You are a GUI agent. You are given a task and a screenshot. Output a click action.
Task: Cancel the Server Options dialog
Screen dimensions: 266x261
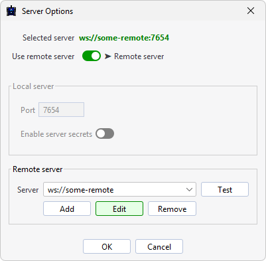pos(159,246)
